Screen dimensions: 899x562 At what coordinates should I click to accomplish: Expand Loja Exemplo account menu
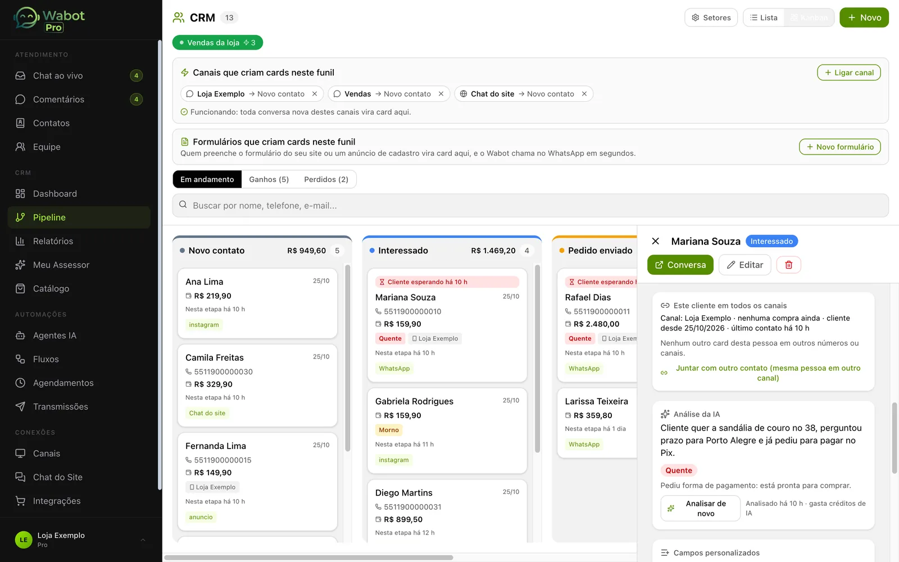(81, 540)
